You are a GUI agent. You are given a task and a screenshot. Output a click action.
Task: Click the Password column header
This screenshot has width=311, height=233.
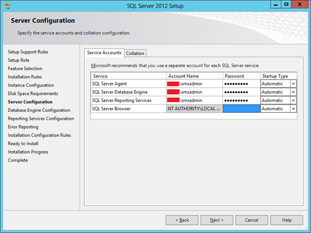point(242,76)
